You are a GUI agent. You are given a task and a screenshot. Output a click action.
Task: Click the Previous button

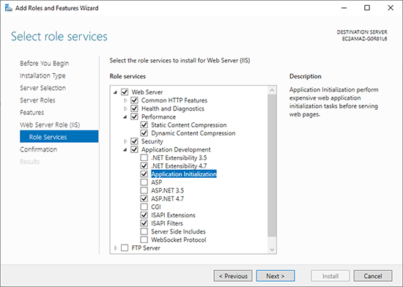click(233, 276)
